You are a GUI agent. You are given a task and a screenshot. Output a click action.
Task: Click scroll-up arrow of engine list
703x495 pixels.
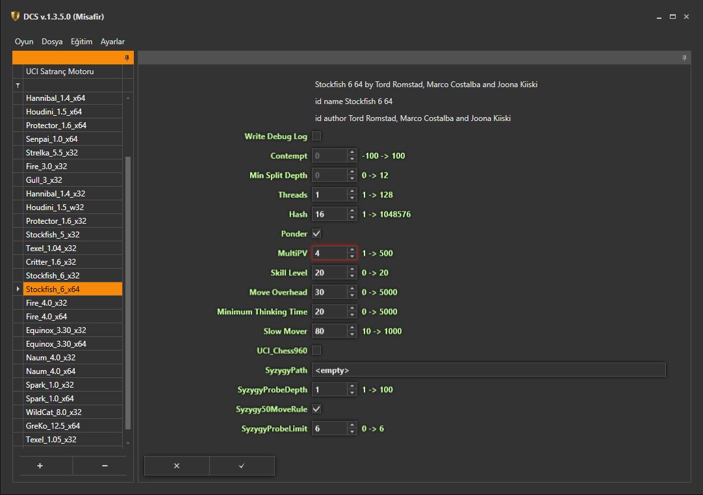(x=128, y=98)
